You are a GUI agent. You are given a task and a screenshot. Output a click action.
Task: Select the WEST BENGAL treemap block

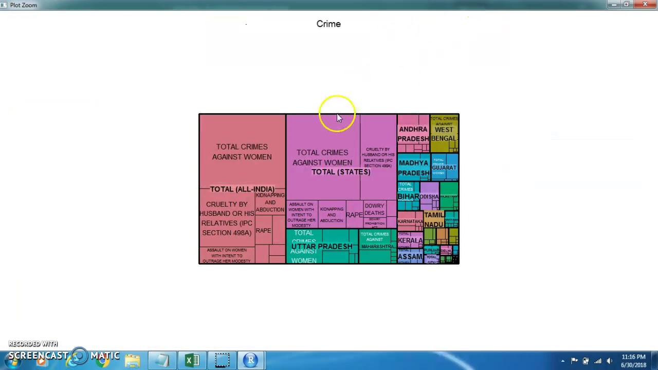click(x=444, y=134)
